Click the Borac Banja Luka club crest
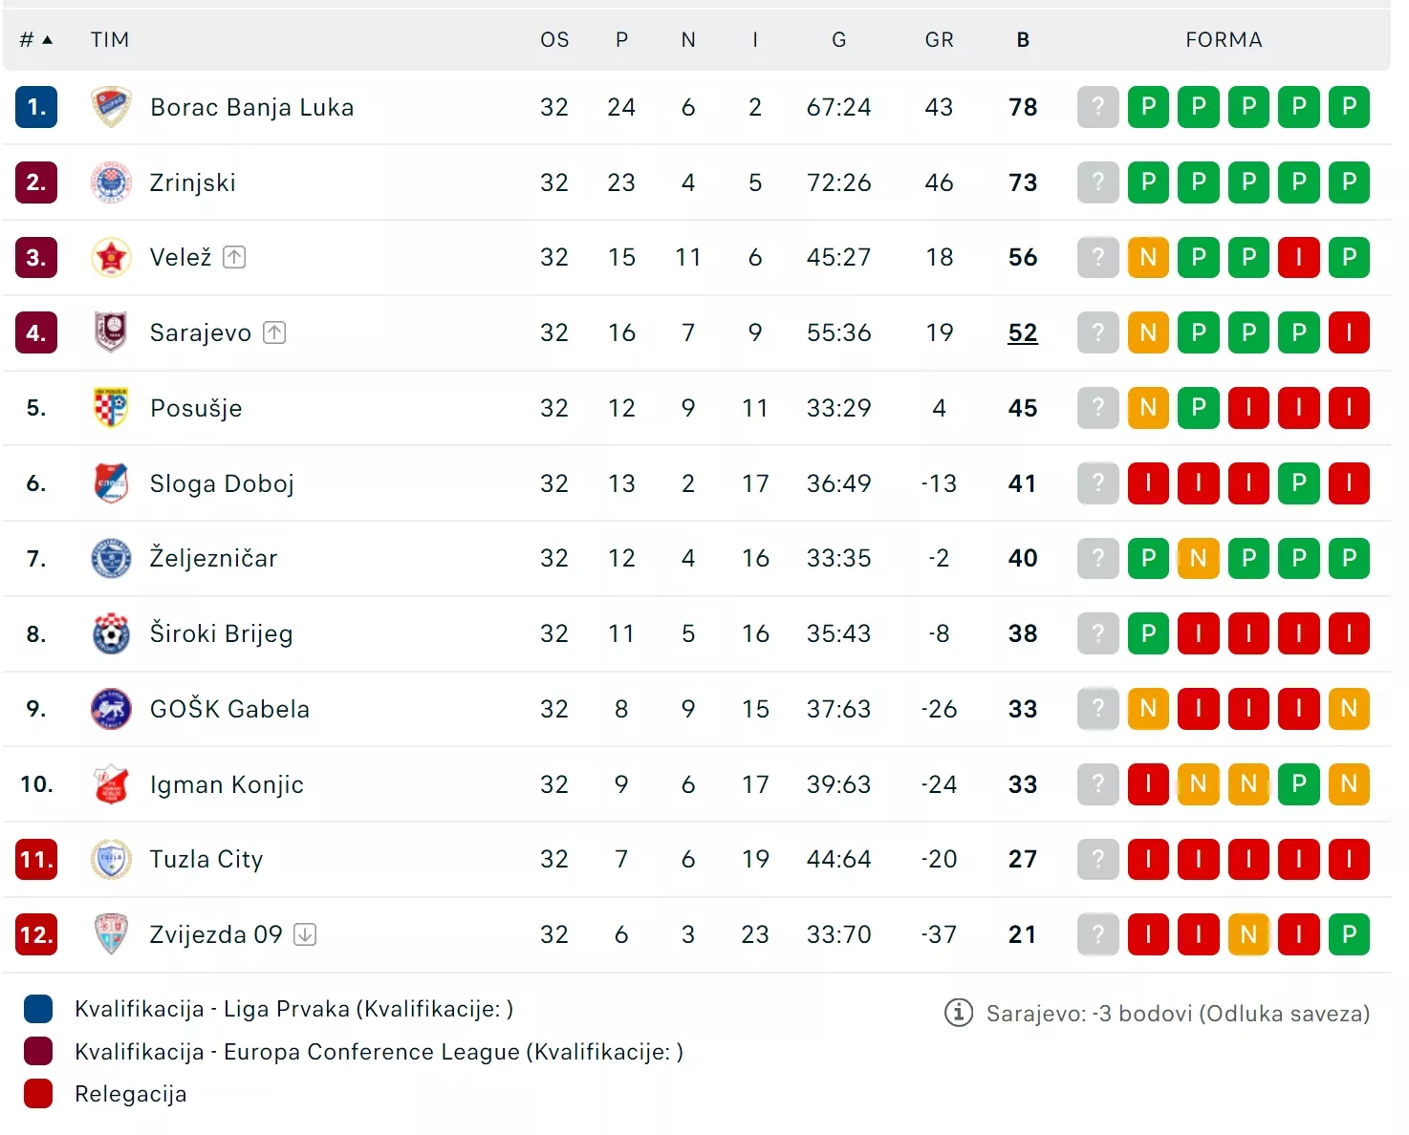1409x1135 pixels. click(111, 107)
